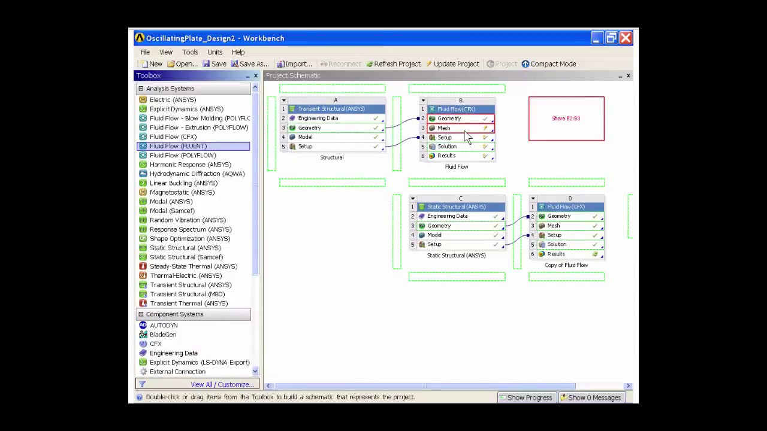Click Static Structural (Samcef) entry

click(x=186, y=257)
